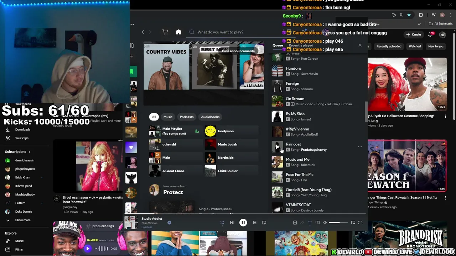The height and width of the screenshot is (256, 456).
Task: Open Spotify miniplayer icon
Action: point(353,223)
